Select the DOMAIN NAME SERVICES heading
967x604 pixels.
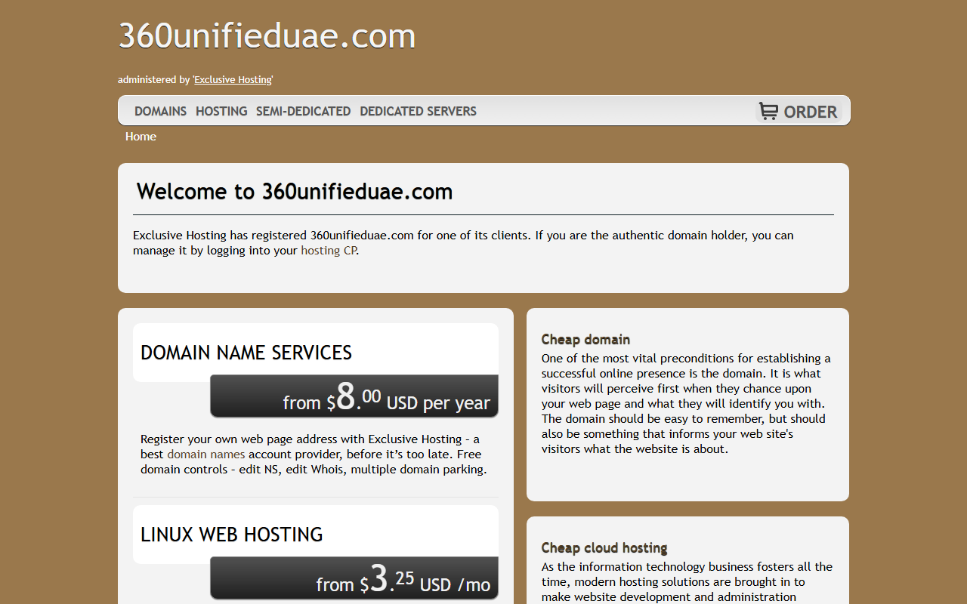(246, 353)
